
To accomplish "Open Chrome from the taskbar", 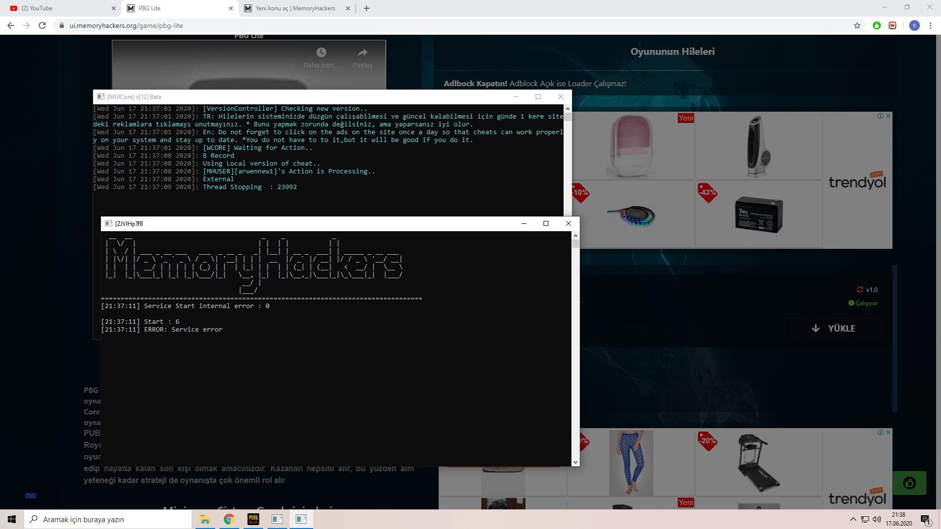I will (x=229, y=519).
